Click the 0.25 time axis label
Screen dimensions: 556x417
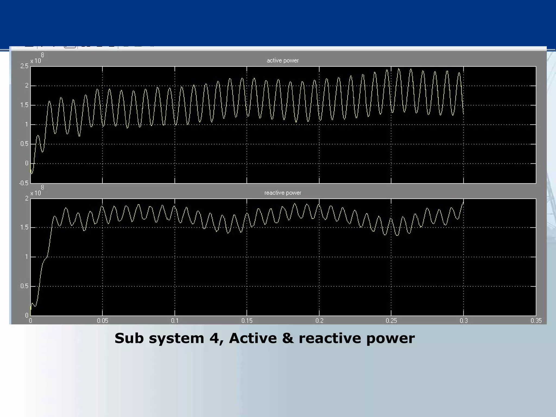391,321
